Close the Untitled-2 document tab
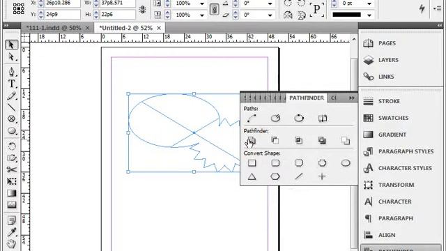Viewport: 446px width, 251px height. pos(159,28)
